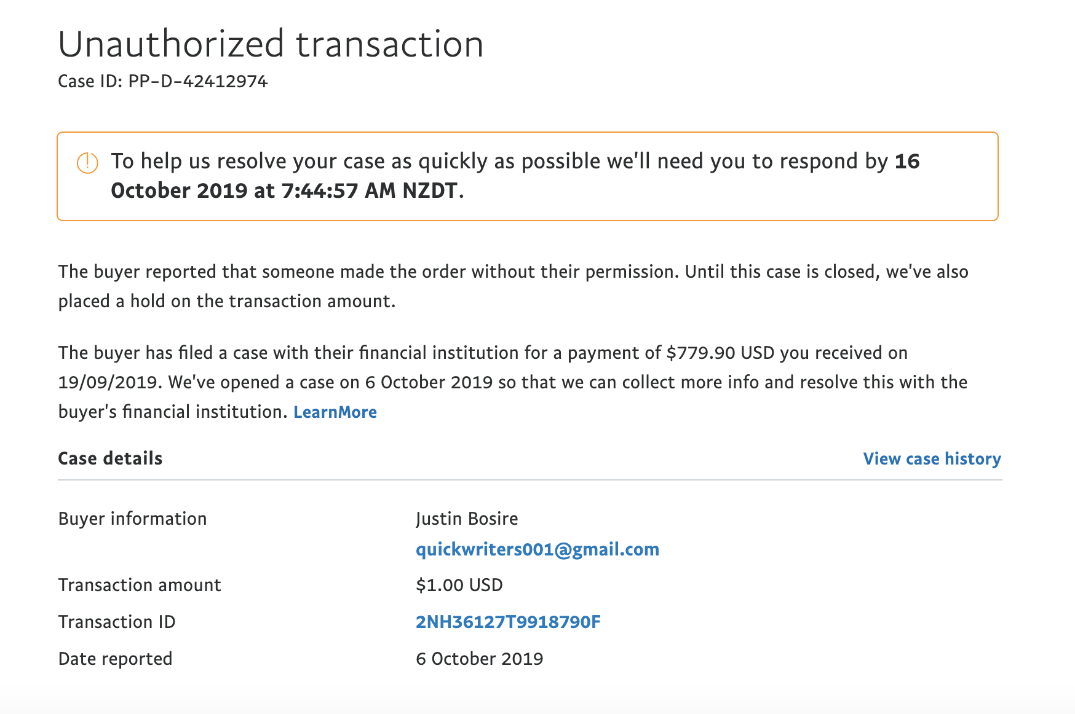Click the Buyer information label
Viewport: 1075px width, 714px height.
(x=132, y=519)
